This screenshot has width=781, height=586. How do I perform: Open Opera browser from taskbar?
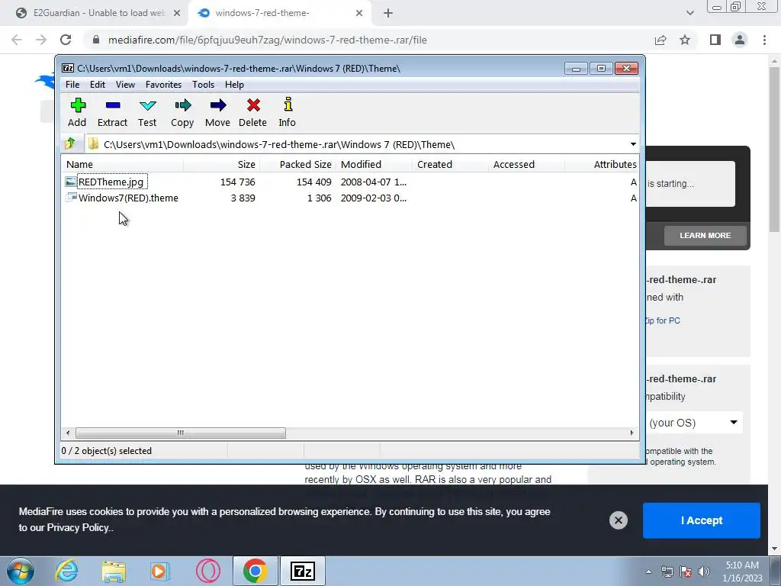[x=208, y=571]
